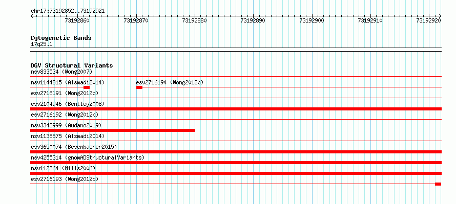Screen dimensions: 456x204
Task: Click ruler position 73192920
Action: pyautogui.click(x=429, y=20)
